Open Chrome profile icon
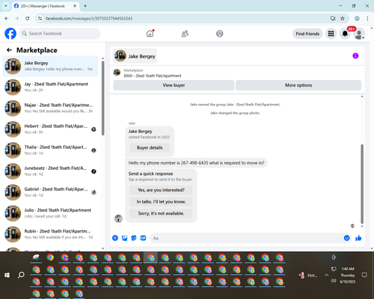This screenshot has height=299, width=374. pos(357,19)
